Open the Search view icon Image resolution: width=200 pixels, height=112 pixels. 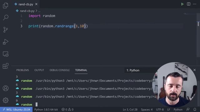point(6,17)
